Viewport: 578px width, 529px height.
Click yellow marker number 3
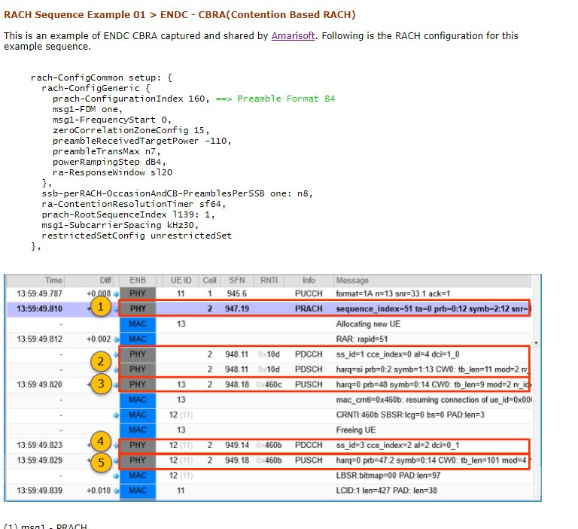100,385
